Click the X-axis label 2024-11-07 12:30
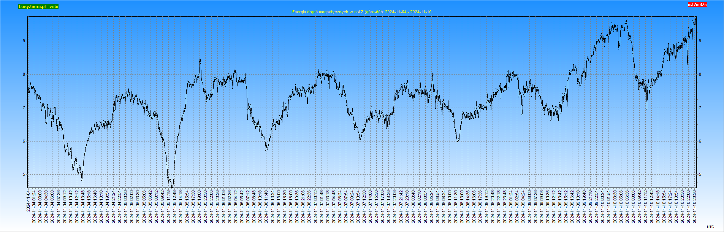724x232 pixels. (x=364, y=206)
